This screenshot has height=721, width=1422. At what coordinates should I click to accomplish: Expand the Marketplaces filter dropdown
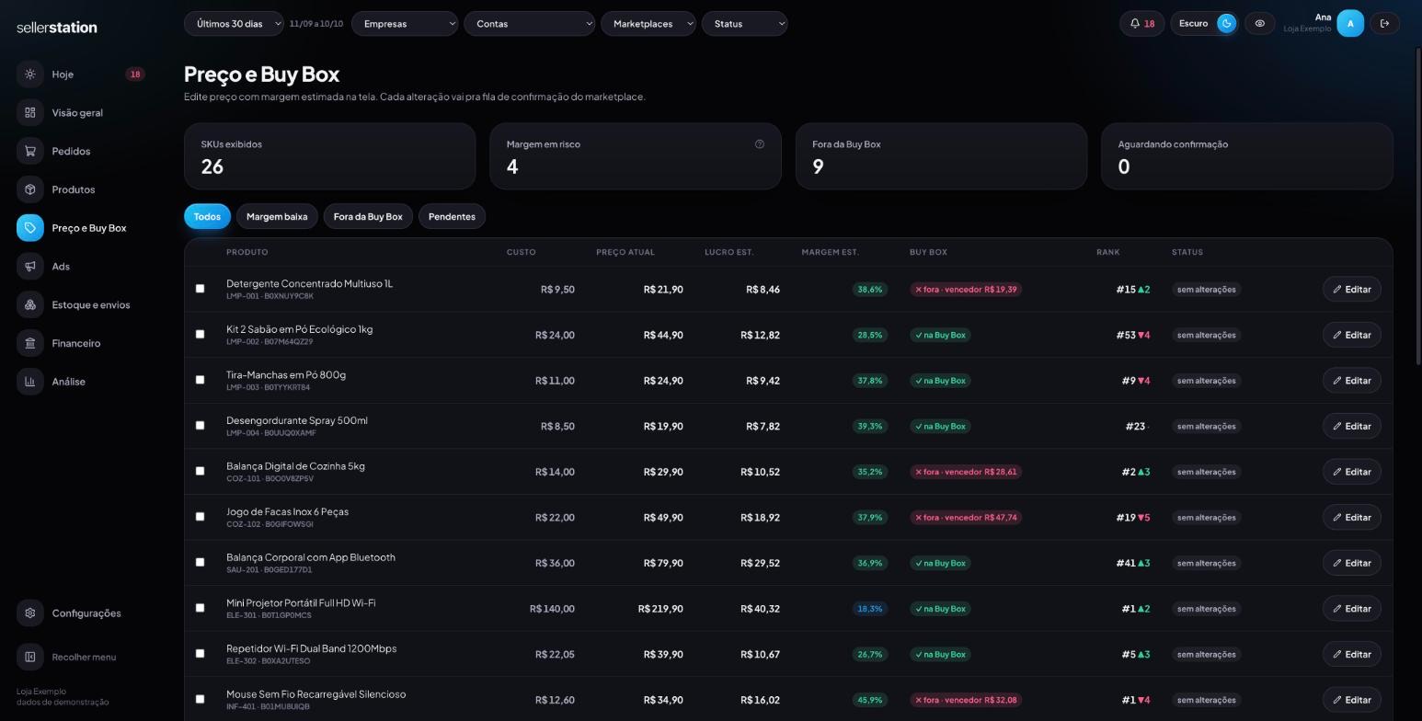click(x=648, y=24)
